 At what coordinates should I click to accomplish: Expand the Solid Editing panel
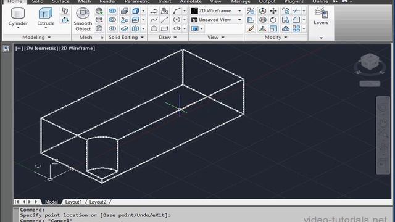click(126, 37)
